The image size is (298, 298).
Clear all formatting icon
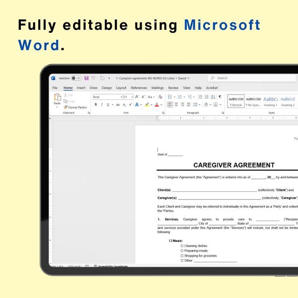(x=160, y=97)
